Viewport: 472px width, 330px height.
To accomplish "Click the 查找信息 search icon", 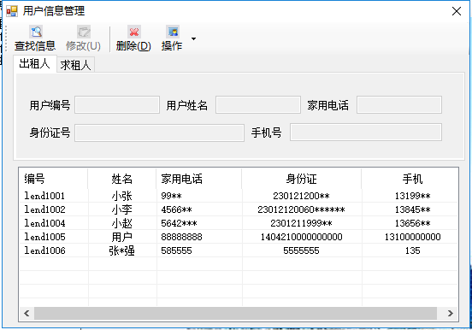I will (x=37, y=32).
